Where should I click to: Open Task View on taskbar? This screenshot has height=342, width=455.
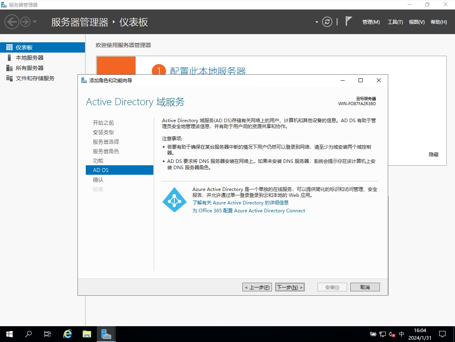[x=47, y=334]
